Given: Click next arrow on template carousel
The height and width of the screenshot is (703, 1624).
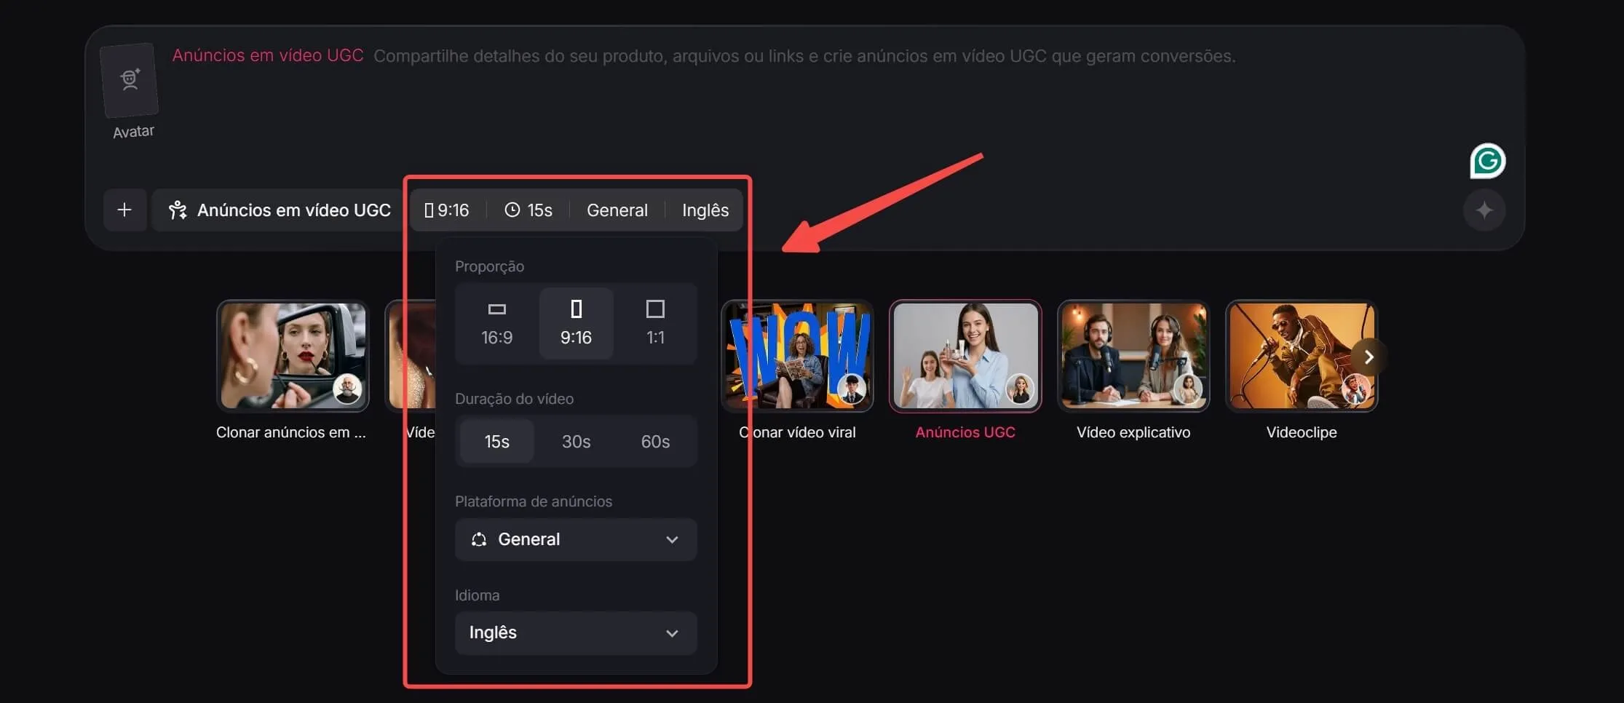Looking at the screenshot, I should coord(1368,357).
